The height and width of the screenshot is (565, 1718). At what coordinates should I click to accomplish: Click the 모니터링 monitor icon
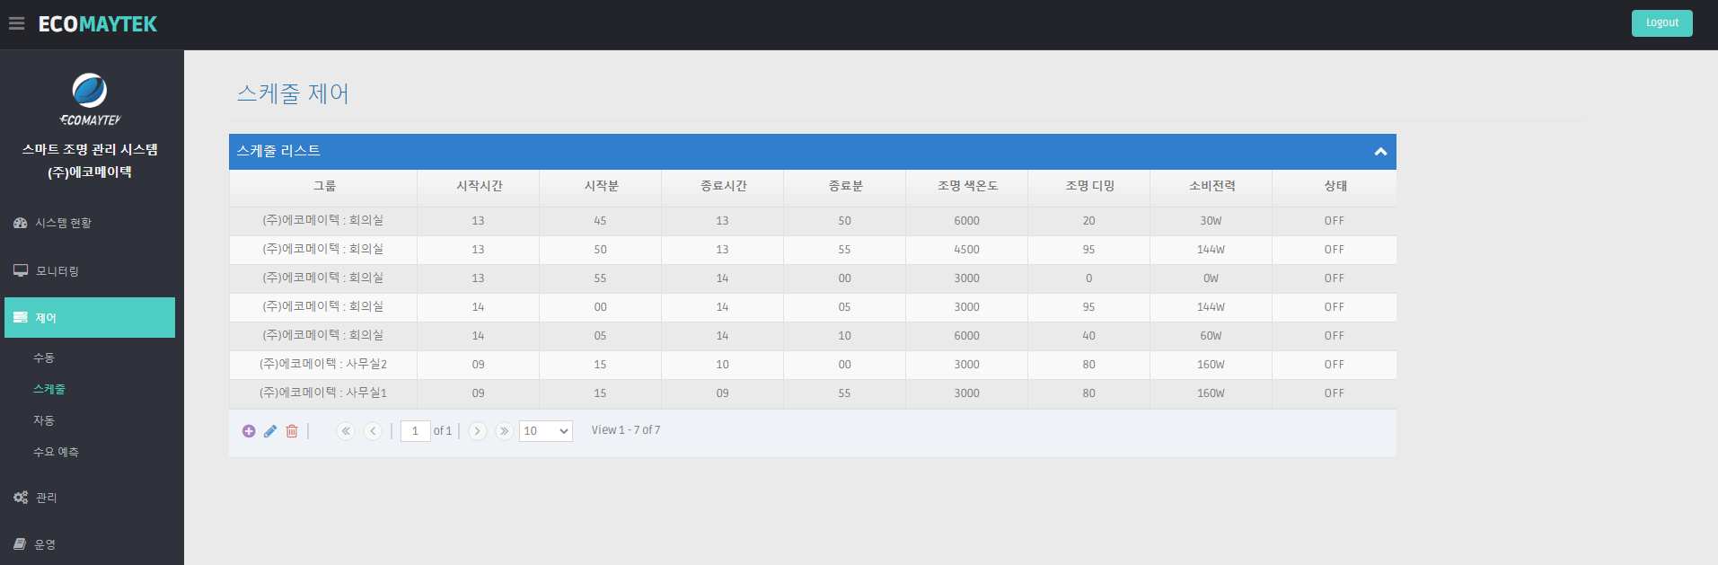[20, 270]
